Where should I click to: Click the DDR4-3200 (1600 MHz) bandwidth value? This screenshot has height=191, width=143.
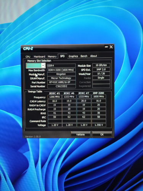pyautogui.click(x=61, y=70)
